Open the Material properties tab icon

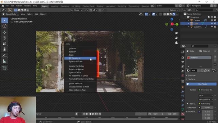click(183, 114)
